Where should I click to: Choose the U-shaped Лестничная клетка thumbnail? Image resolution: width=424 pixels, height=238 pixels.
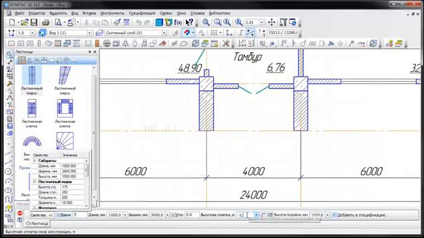pyautogui.click(x=65, y=108)
